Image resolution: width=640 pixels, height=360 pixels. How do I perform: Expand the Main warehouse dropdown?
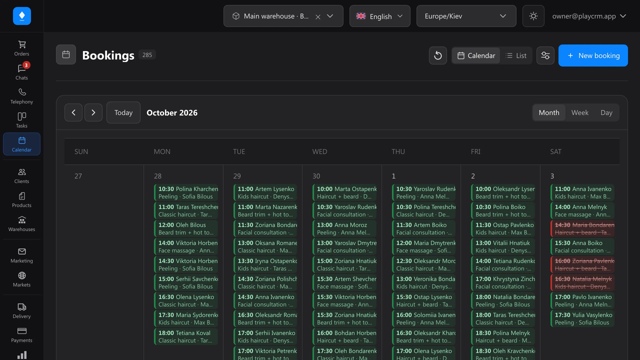pos(330,16)
